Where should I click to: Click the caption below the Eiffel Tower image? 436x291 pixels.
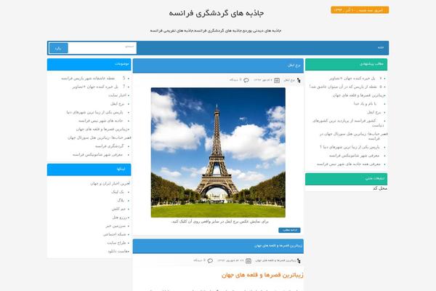point(220,222)
